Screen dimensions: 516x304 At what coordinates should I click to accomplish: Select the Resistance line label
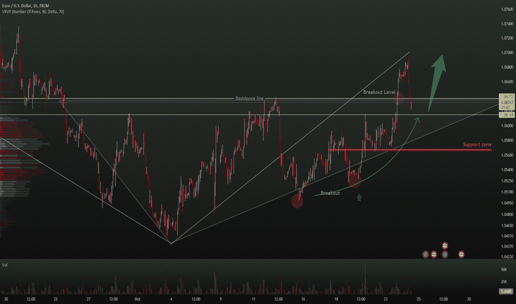click(249, 98)
